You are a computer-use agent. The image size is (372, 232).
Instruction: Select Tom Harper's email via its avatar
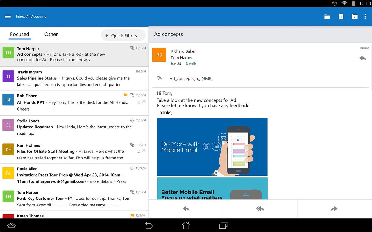point(8,52)
